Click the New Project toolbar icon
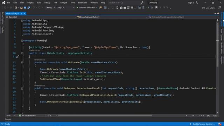The width and height of the screenshot is (224, 126). pos(16,8)
